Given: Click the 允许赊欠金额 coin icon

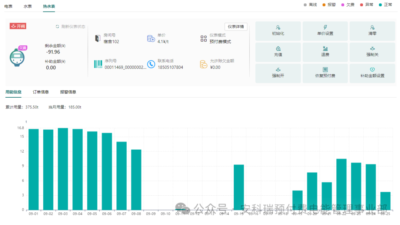Looking at the screenshot, I should coord(204,64).
